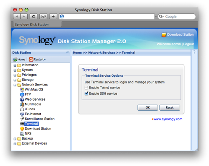
Task: Click the Download Station icon in header
Action: click(164, 35)
